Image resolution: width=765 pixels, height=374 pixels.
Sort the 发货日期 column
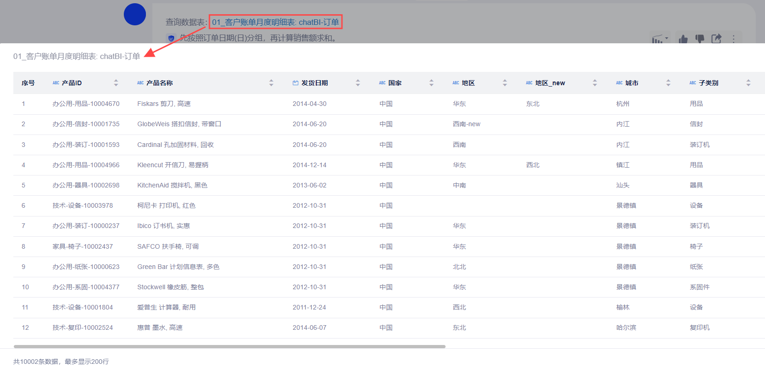point(358,83)
